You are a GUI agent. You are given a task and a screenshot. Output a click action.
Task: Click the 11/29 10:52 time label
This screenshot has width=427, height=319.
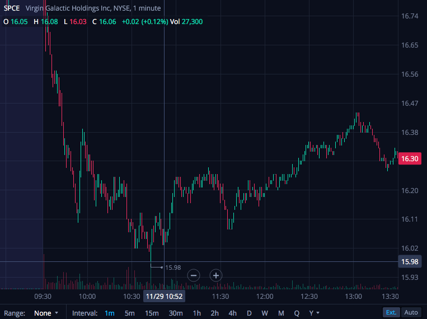click(x=164, y=297)
